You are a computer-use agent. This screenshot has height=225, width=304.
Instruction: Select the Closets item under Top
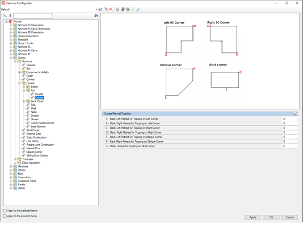click(39, 94)
